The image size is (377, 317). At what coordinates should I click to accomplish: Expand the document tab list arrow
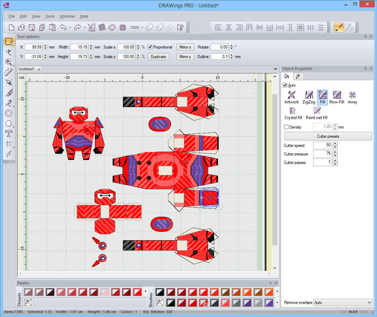275,69
